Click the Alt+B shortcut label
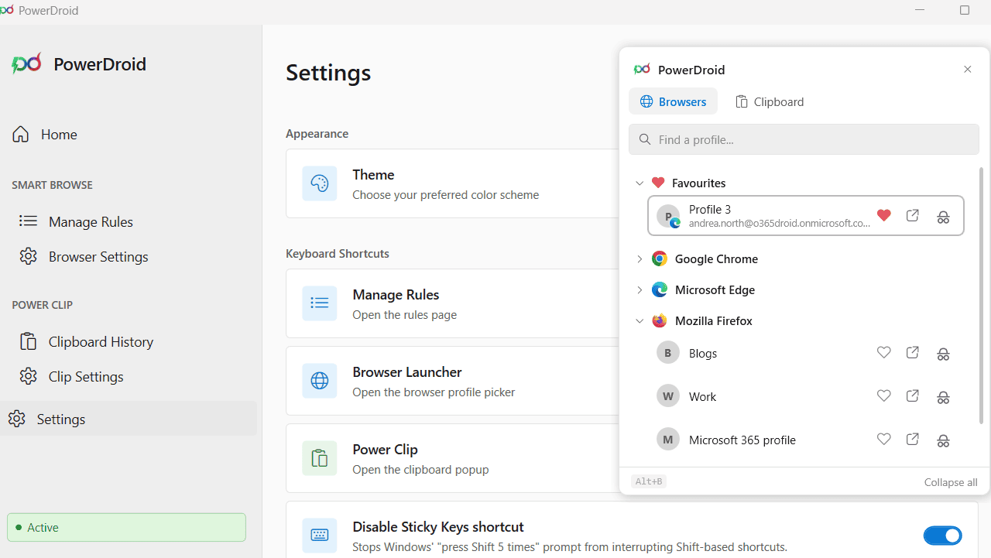The width and height of the screenshot is (991, 558). point(649,481)
